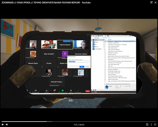Click the purple T avatar tile
Viewport: 158px width, 127px height.
click(x=65, y=54)
